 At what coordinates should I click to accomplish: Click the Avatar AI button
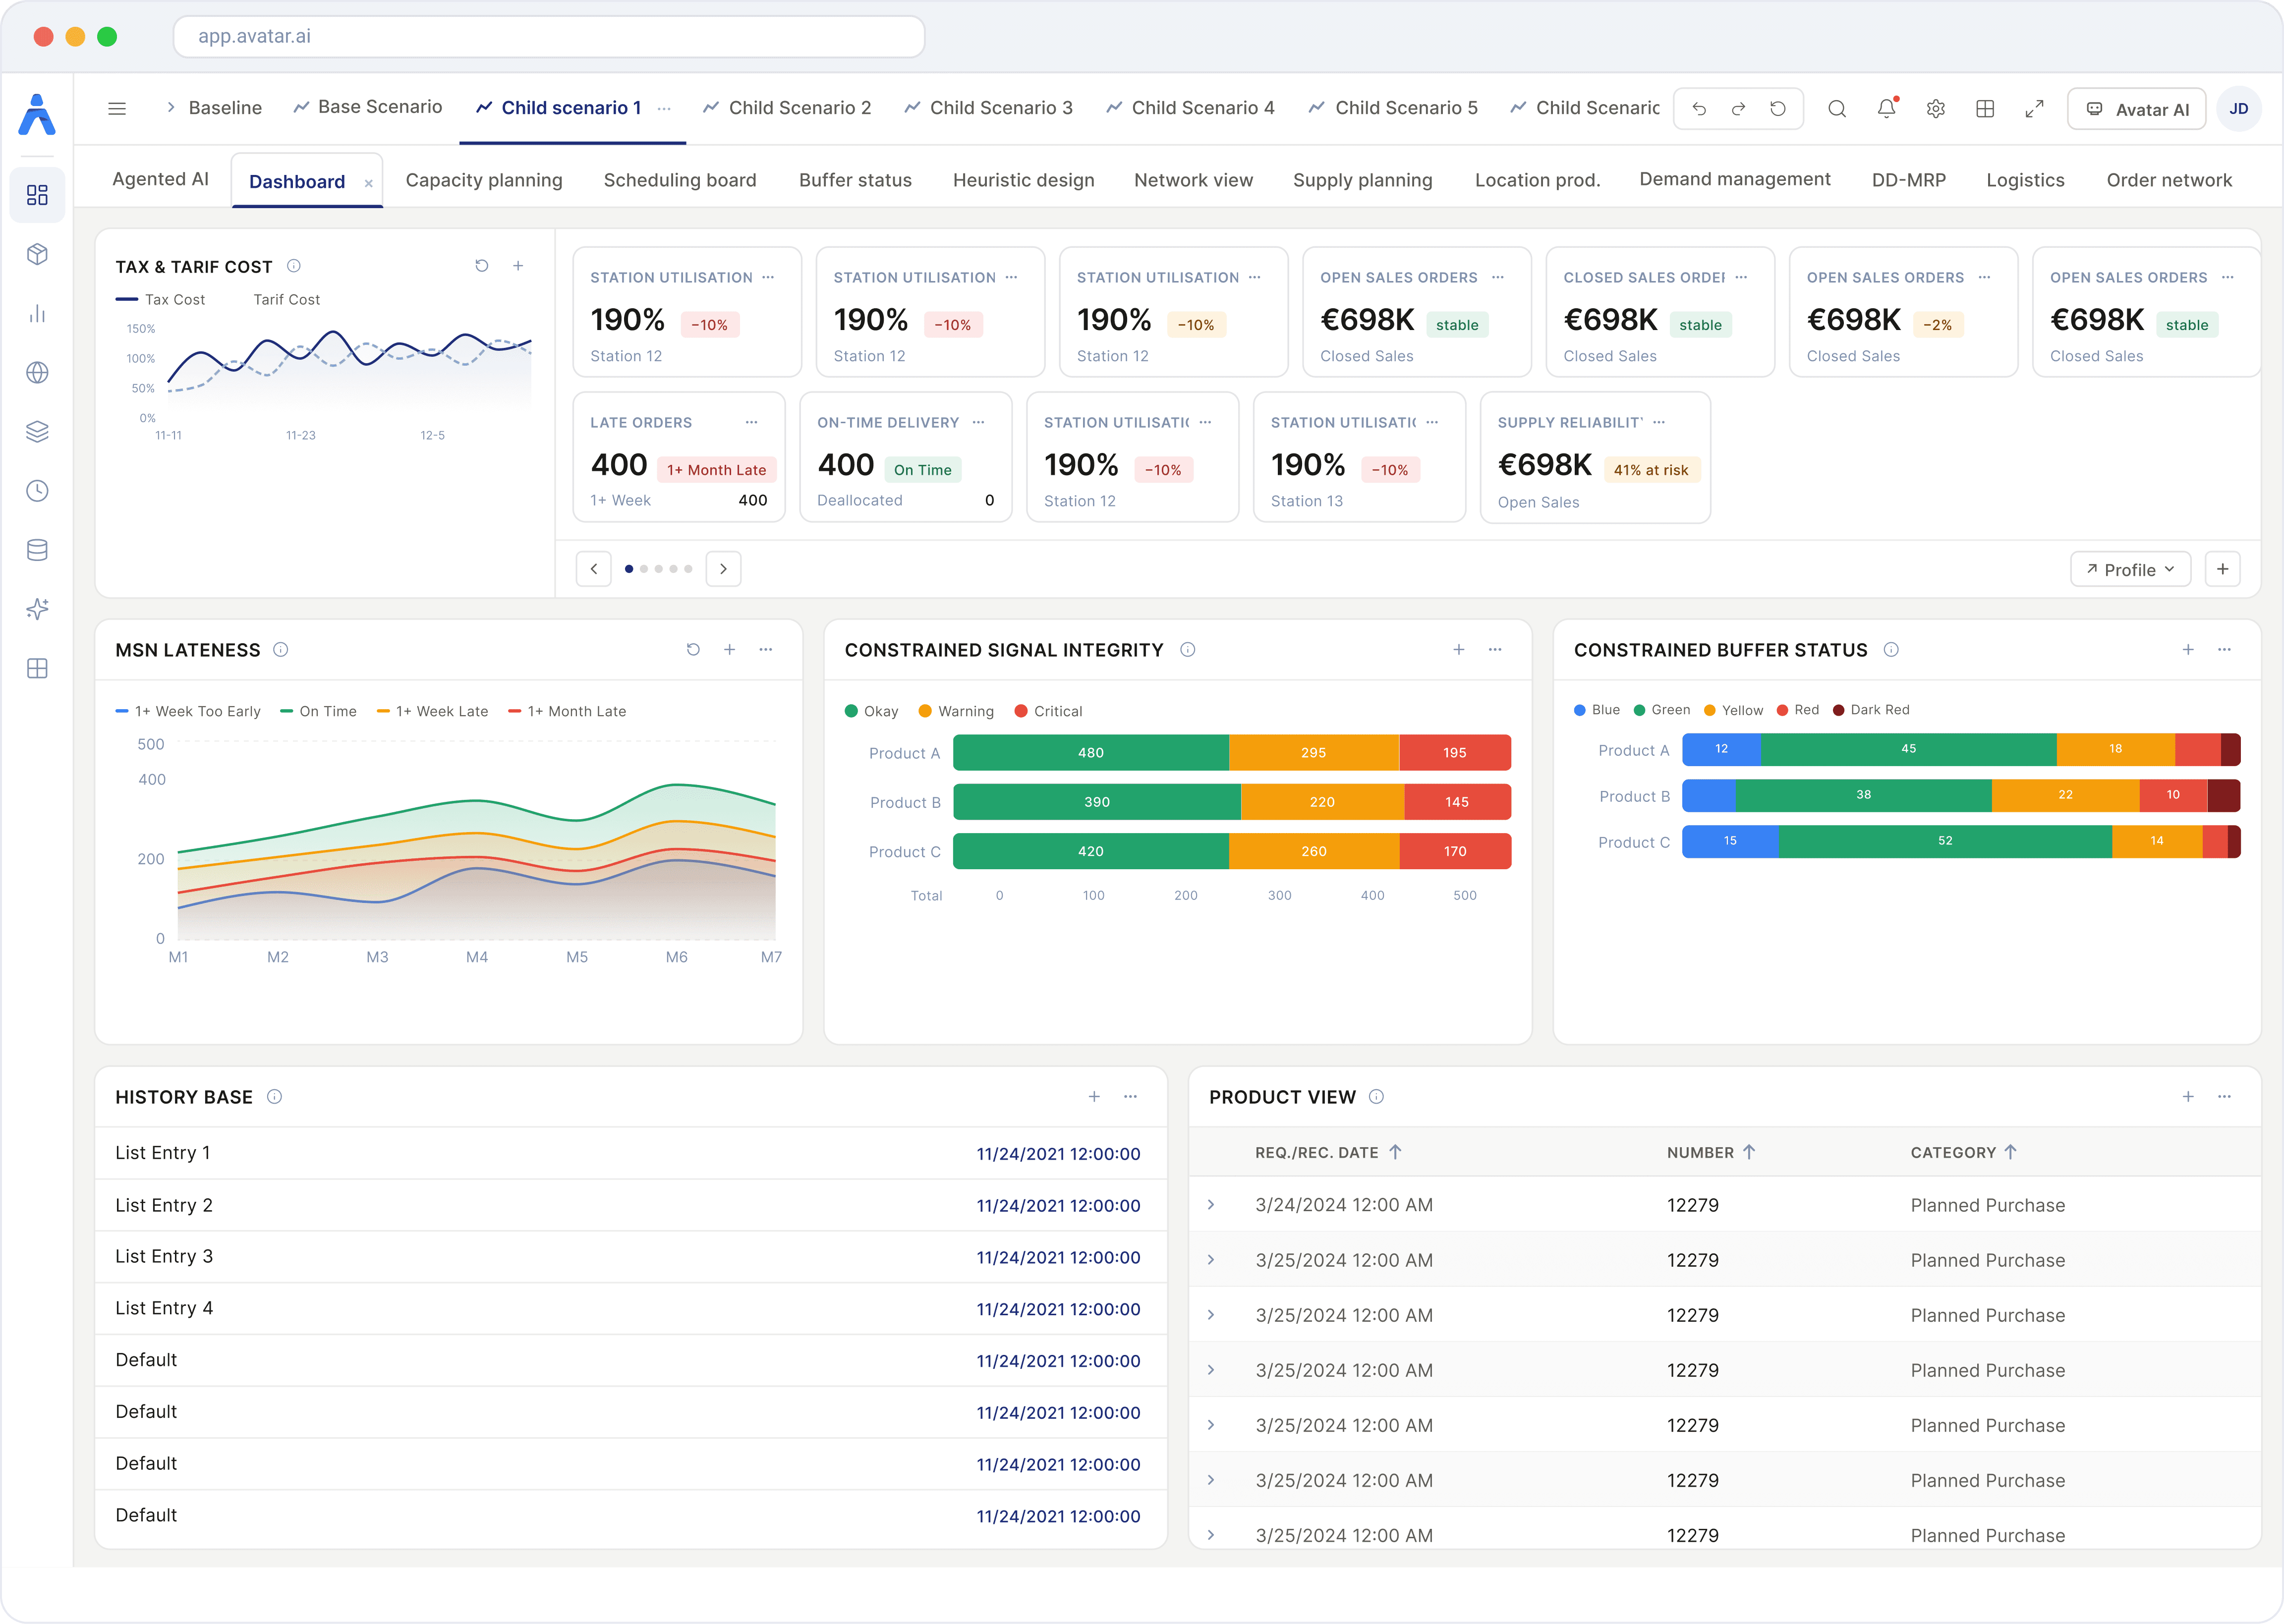click(x=2137, y=109)
